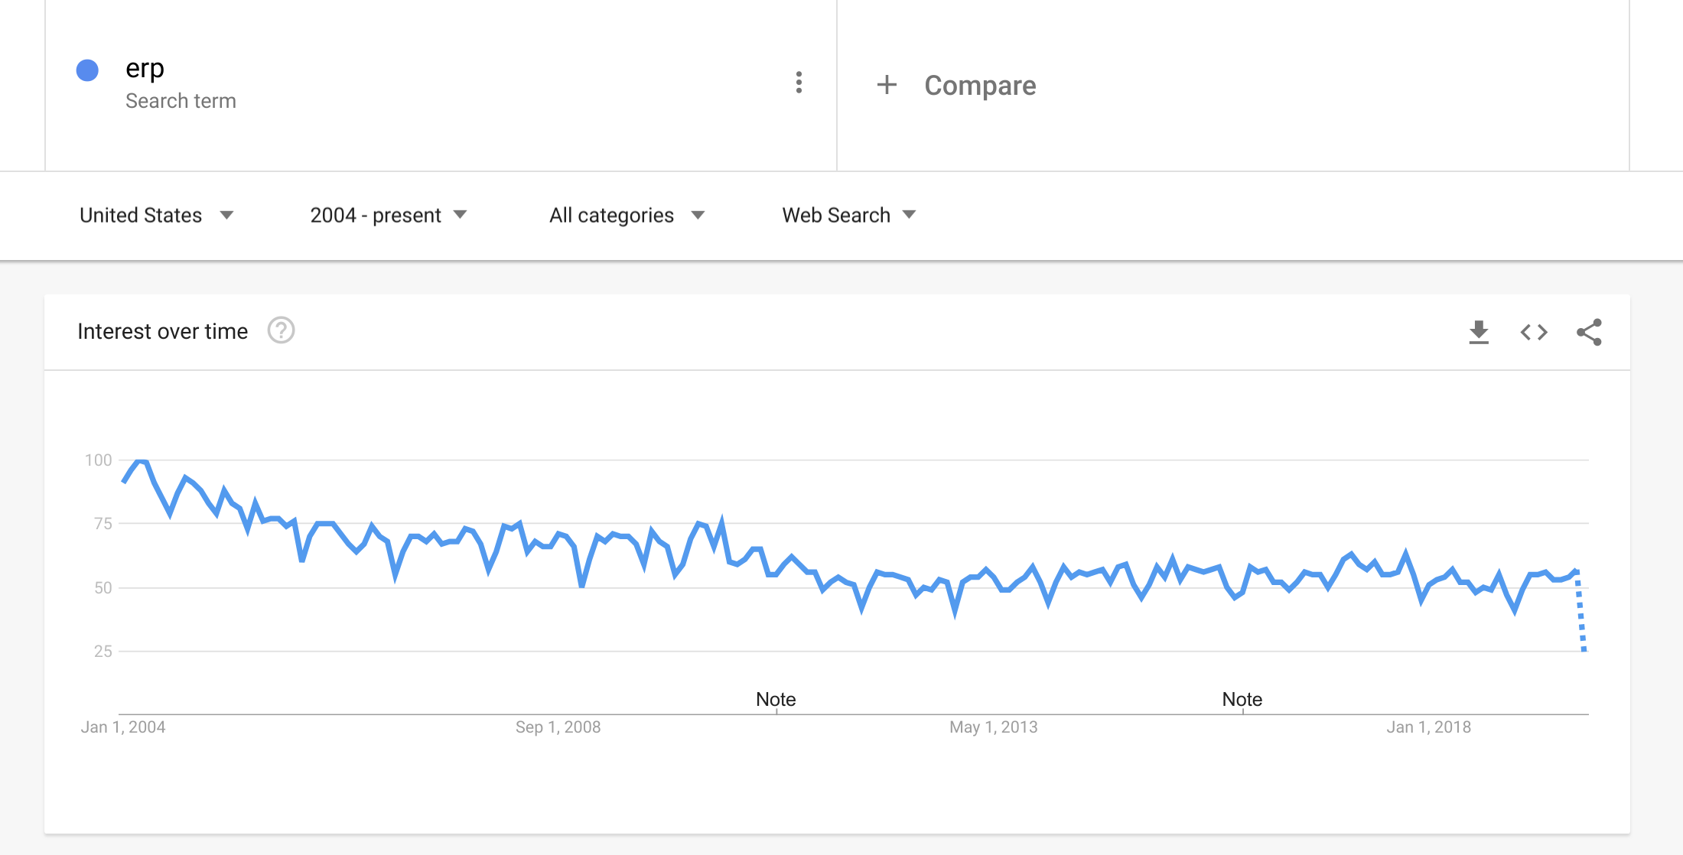Open the three-dot menu for erp term
This screenshot has height=855, width=1683.
coord(799,83)
